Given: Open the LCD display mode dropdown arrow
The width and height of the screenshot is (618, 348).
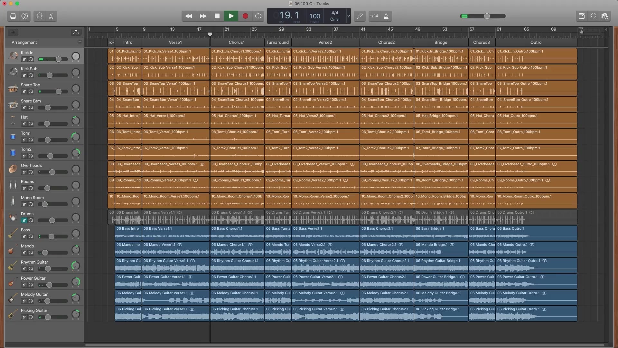Looking at the screenshot, I should point(348,16).
